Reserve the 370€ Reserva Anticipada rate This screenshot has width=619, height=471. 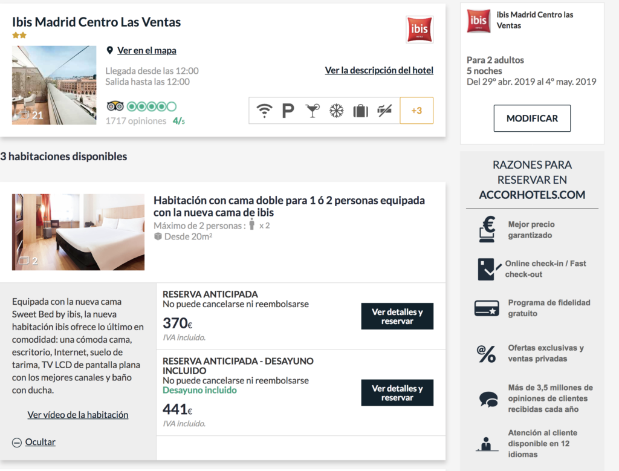tap(397, 316)
